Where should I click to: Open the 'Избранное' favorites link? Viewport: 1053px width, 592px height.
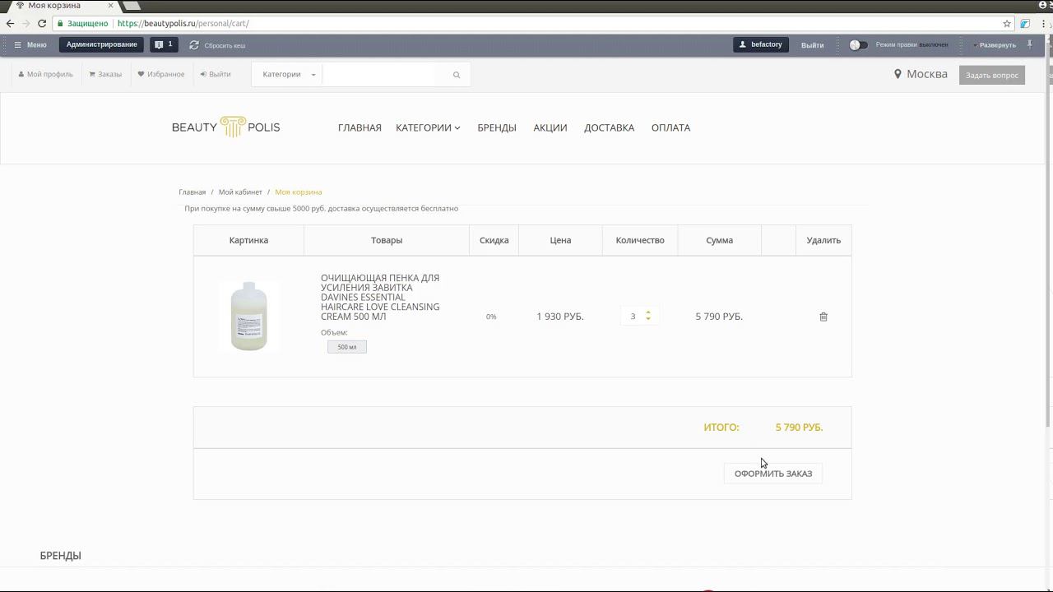(161, 74)
